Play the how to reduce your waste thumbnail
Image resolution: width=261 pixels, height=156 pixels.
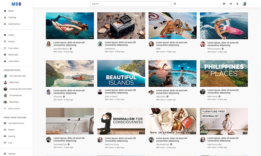[x=173, y=121]
